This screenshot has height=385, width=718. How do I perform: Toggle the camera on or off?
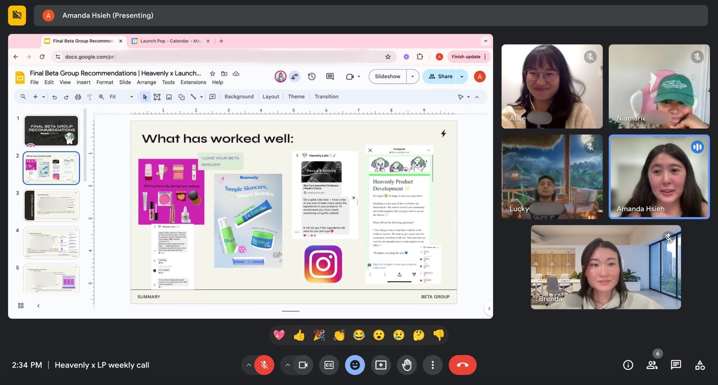click(x=303, y=365)
